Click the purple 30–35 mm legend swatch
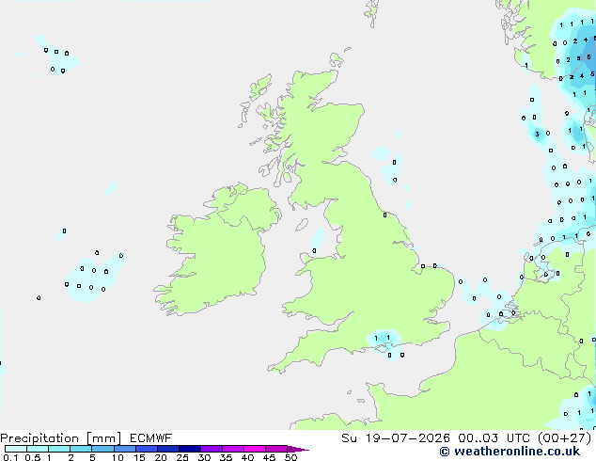596x461 pixels. (212, 449)
